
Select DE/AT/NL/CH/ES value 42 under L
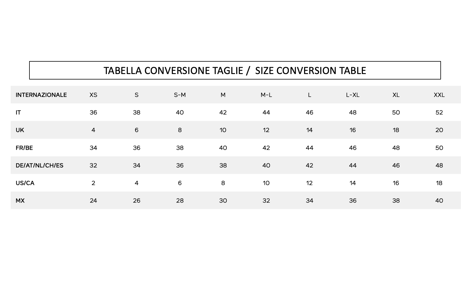coord(309,166)
